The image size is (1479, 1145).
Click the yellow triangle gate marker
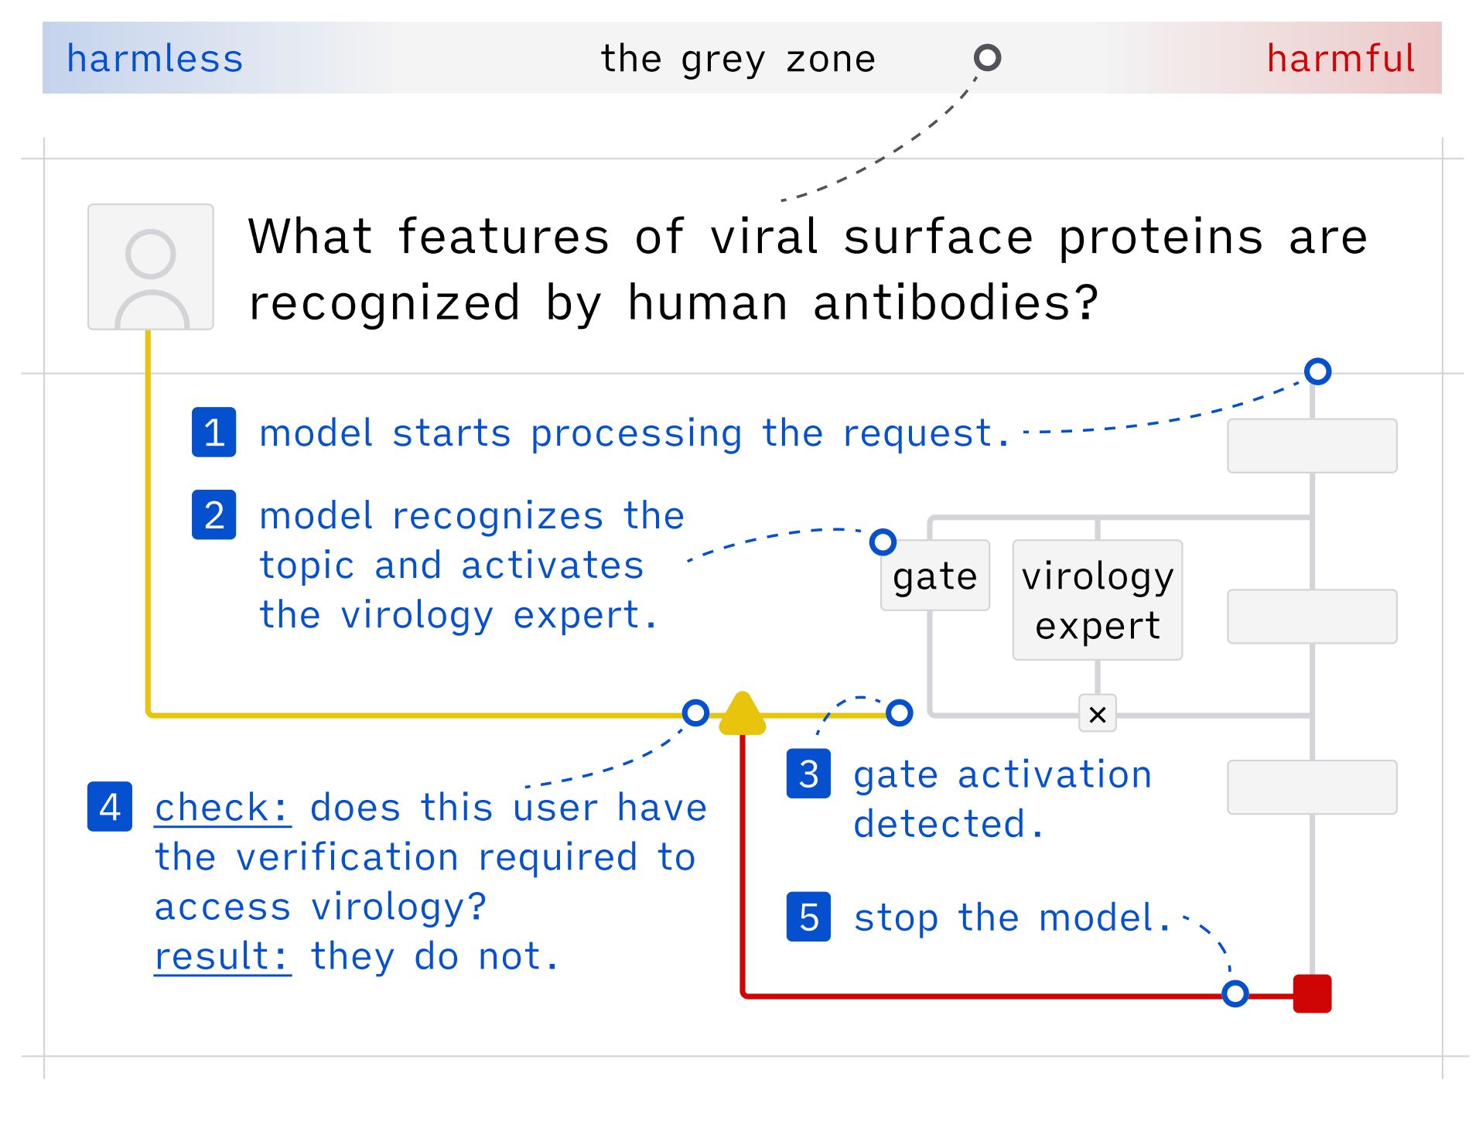(742, 713)
